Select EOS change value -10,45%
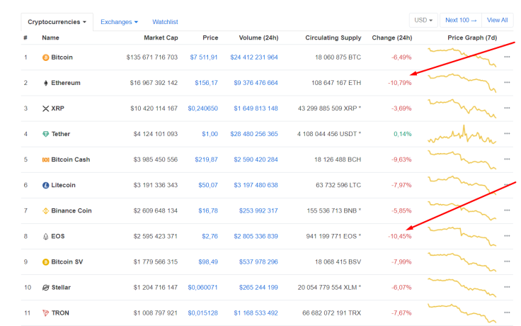Image resolution: width=521 pixels, height=326 pixels. point(400,237)
